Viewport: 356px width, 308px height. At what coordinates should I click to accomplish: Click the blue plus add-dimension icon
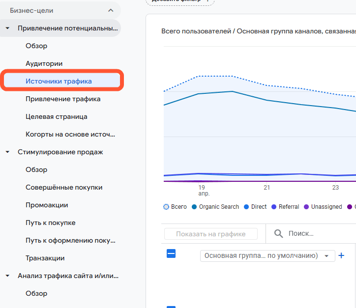pos(342,255)
